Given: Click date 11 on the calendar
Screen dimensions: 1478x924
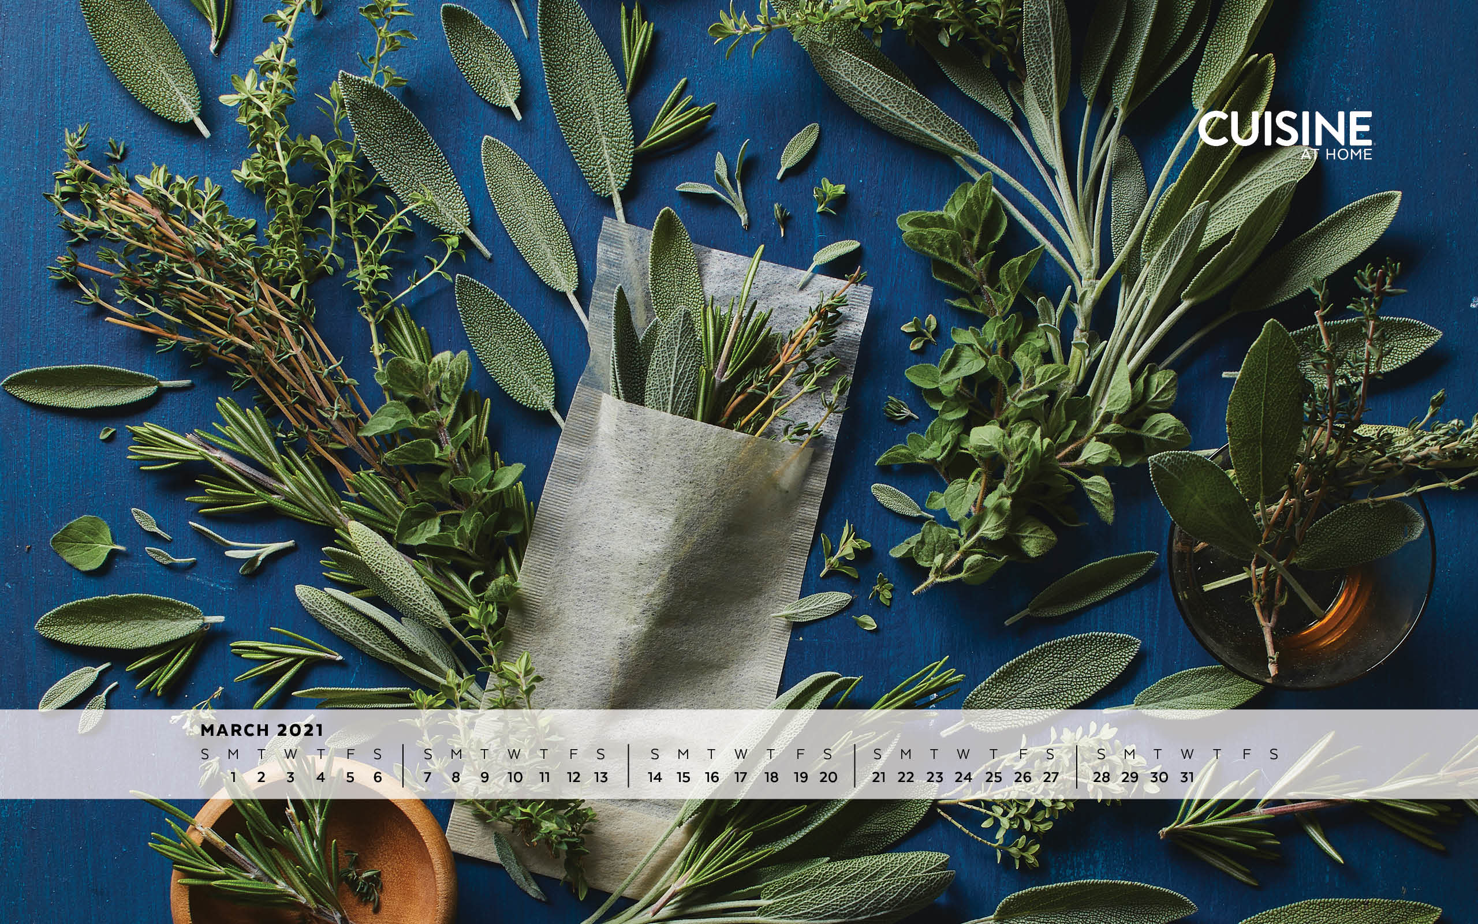Looking at the screenshot, I should click(x=544, y=777).
